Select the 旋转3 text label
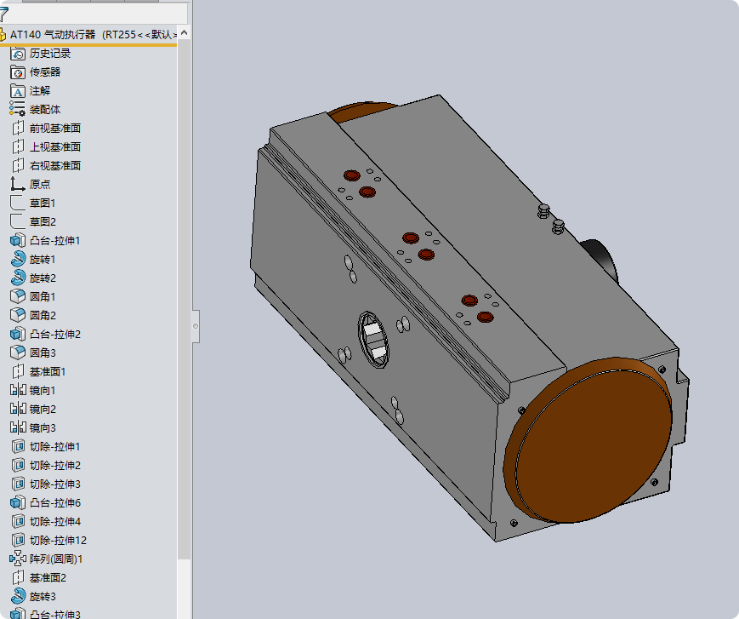This screenshot has height=619, width=739. point(43,596)
